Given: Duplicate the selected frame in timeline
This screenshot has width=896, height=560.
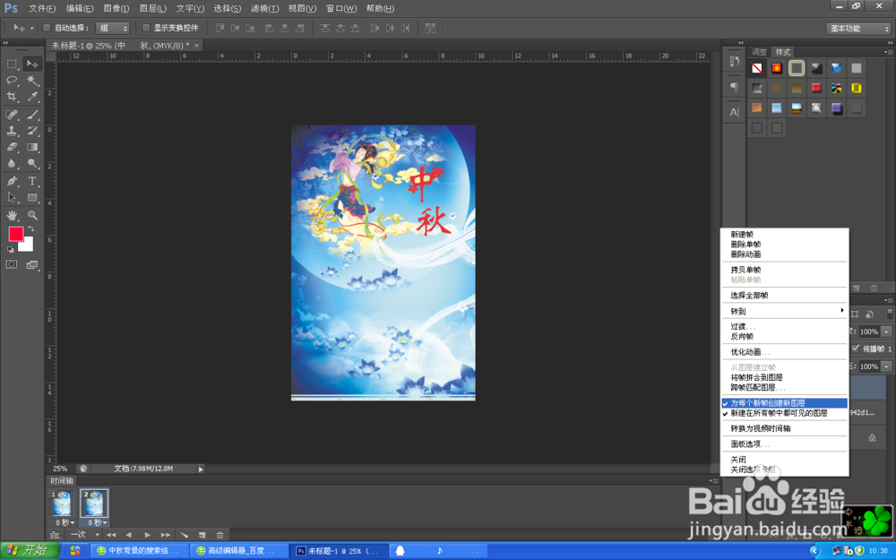Looking at the screenshot, I should [x=202, y=535].
